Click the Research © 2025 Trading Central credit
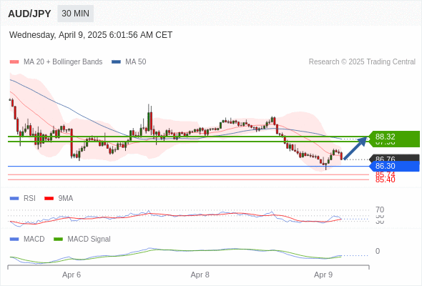This screenshot has height=286, width=422. [362, 62]
